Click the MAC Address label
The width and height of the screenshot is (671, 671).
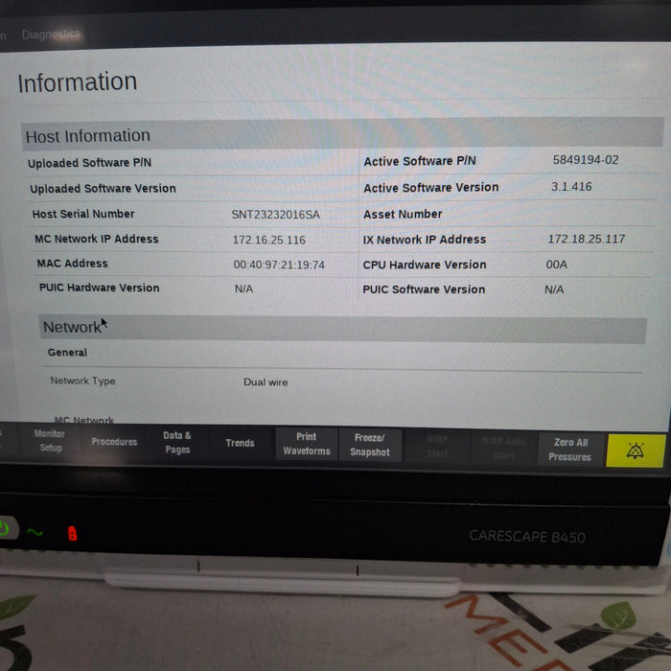tap(72, 264)
